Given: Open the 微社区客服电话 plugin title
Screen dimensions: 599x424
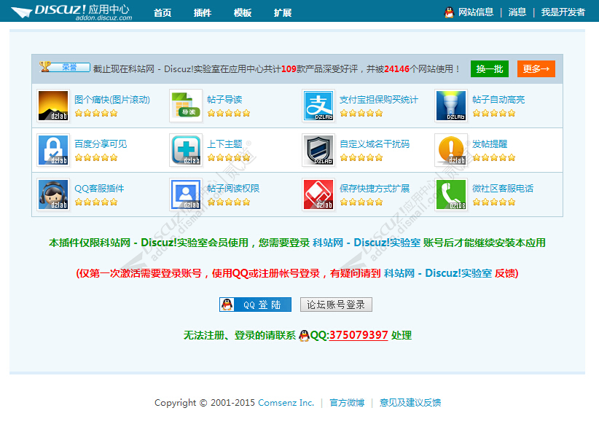Looking at the screenshot, I should tap(503, 188).
